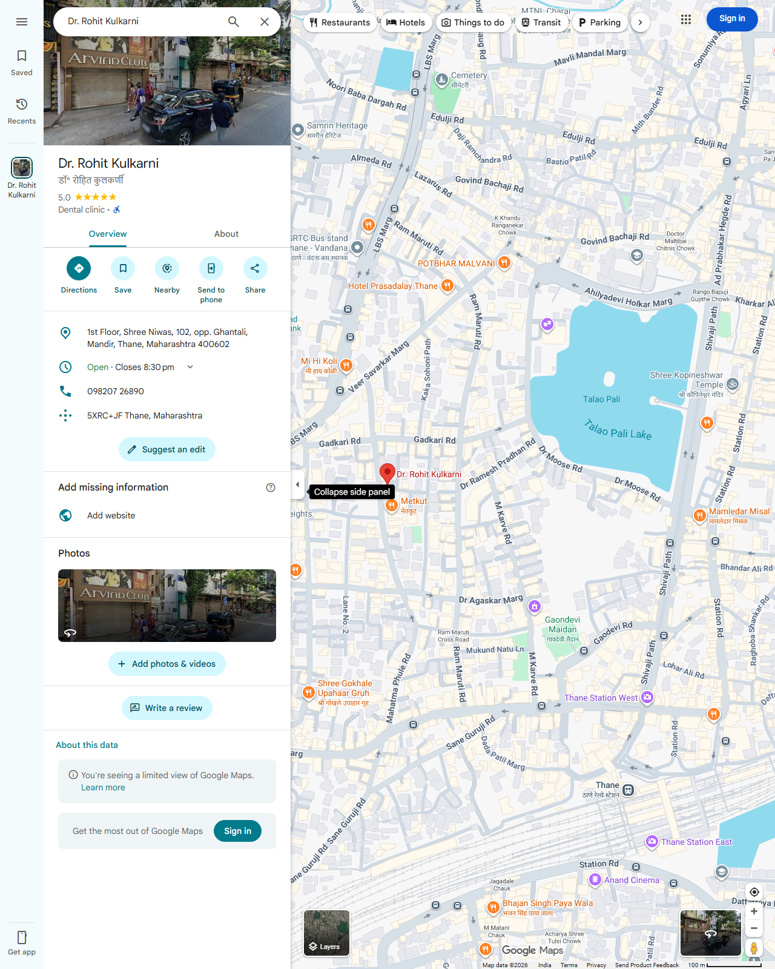Click Send to phone icon
The width and height of the screenshot is (775, 969).
point(211,268)
